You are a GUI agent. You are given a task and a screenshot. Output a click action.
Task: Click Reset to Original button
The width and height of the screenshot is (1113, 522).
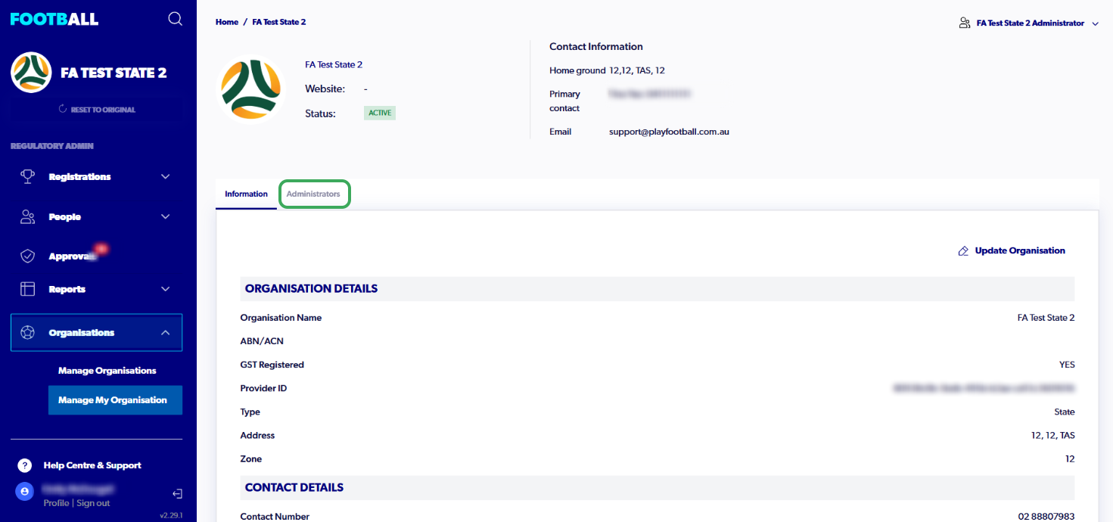tap(96, 110)
